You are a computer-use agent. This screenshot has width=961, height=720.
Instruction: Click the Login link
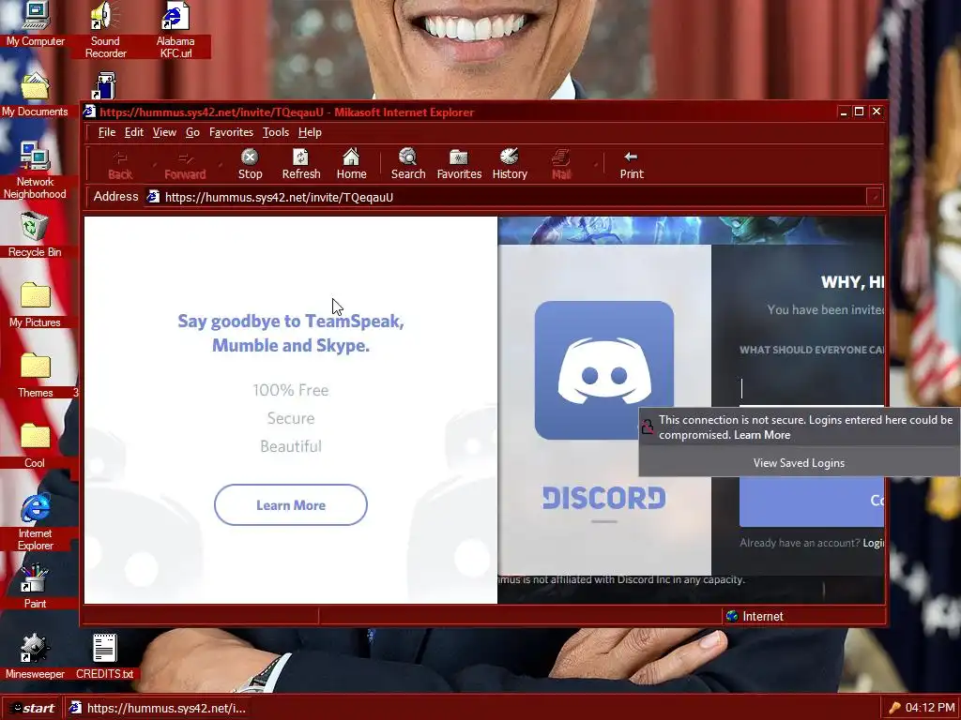pos(874,543)
